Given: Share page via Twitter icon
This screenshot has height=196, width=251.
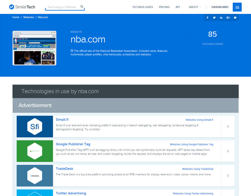Looking at the screenshot, I should 214,17.
